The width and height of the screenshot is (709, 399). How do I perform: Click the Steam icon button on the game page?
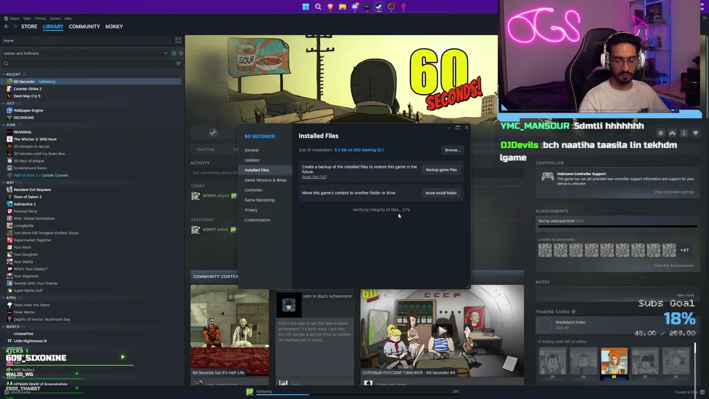[x=213, y=133]
